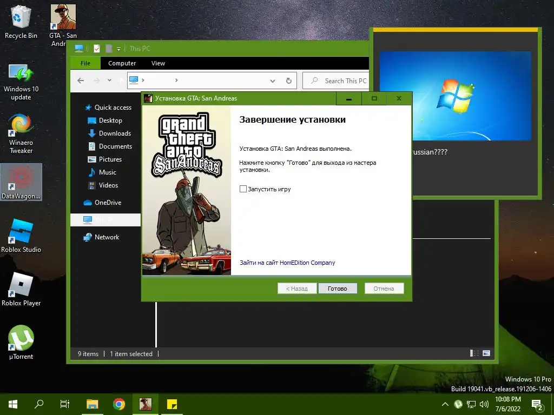Click the volume speaker tray icon
The width and height of the screenshot is (554, 415).
pyautogui.click(x=484, y=404)
